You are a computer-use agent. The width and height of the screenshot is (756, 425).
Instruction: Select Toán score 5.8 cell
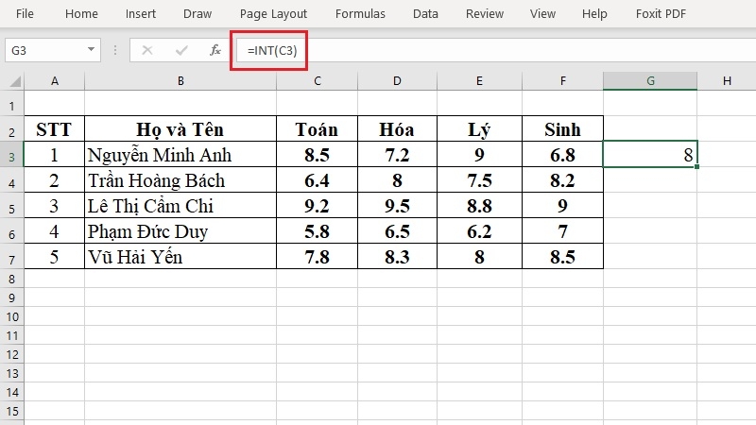(318, 230)
